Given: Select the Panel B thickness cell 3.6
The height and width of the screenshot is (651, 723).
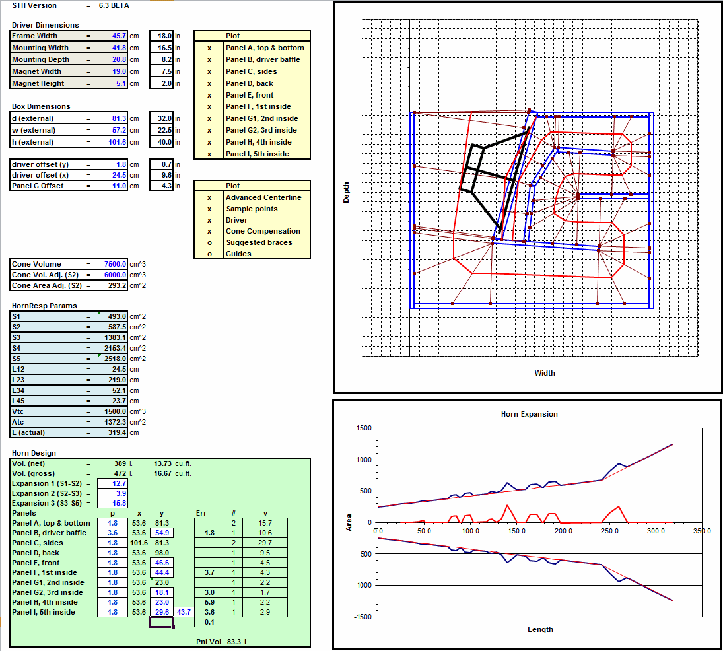Looking at the screenshot, I should point(112,533).
